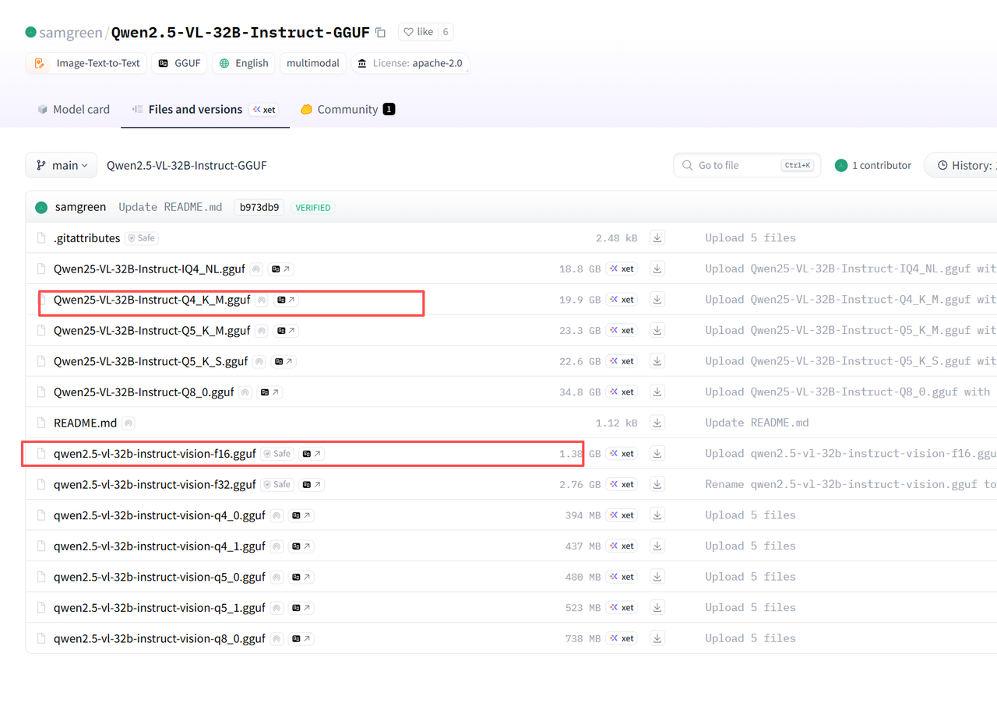Select the GGUF tag
The image size is (997, 706).
click(x=179, y=63)
